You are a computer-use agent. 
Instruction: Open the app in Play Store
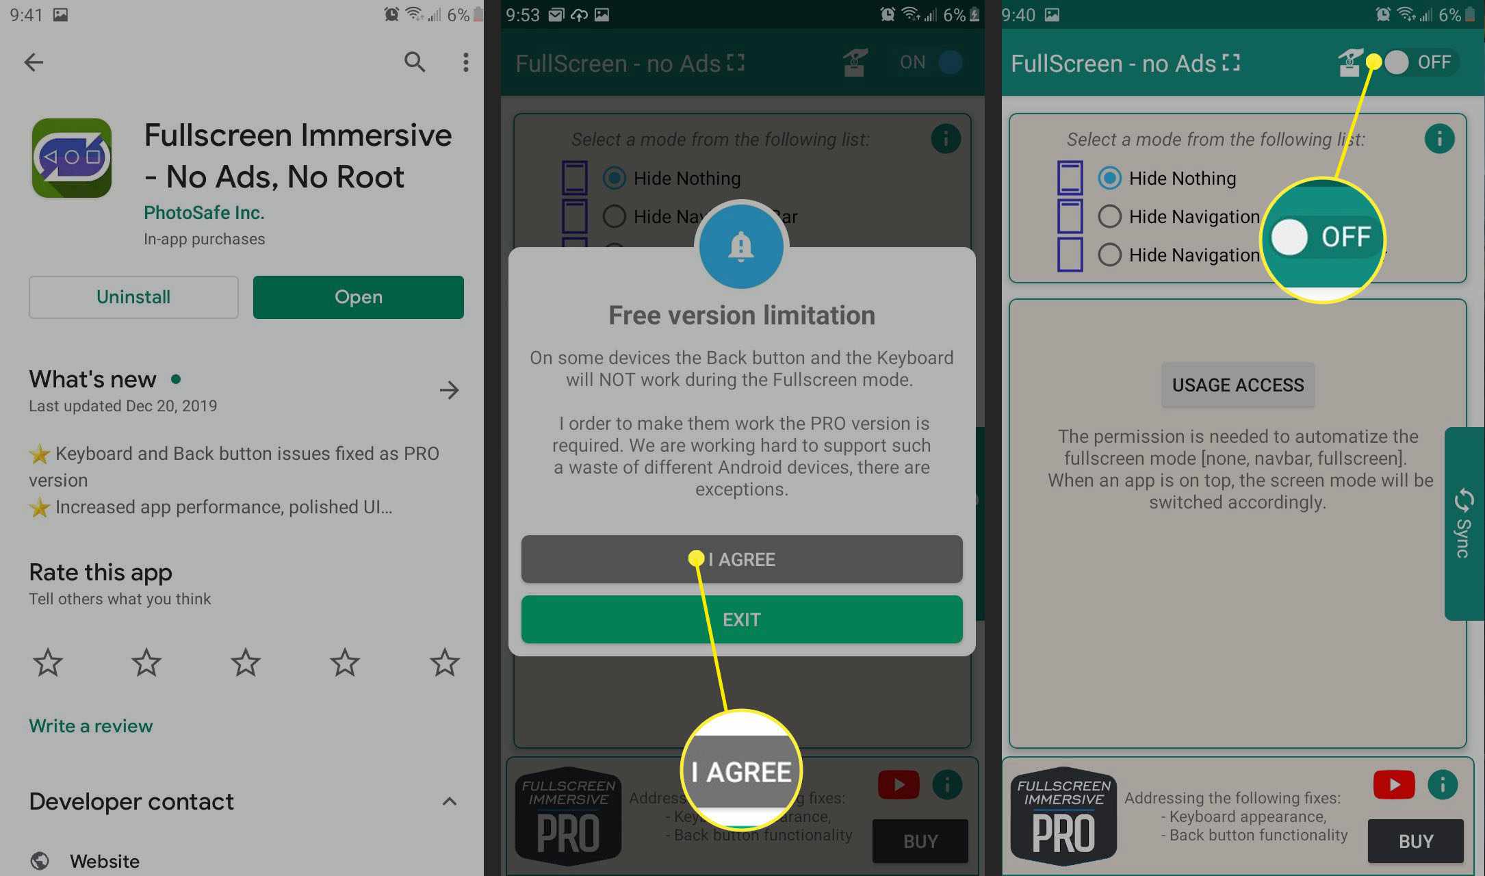(x=358, y=296)
